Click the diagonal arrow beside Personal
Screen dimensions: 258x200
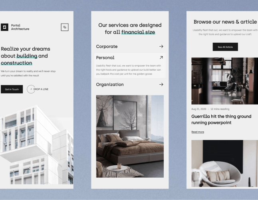(x=161, y=57)
